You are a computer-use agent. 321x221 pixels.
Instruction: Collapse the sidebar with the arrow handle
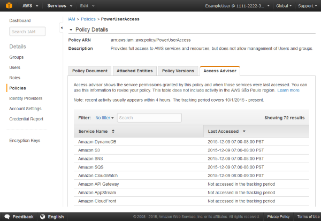tap(62, 28)
